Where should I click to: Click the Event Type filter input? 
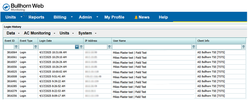[x=26, y=47]
